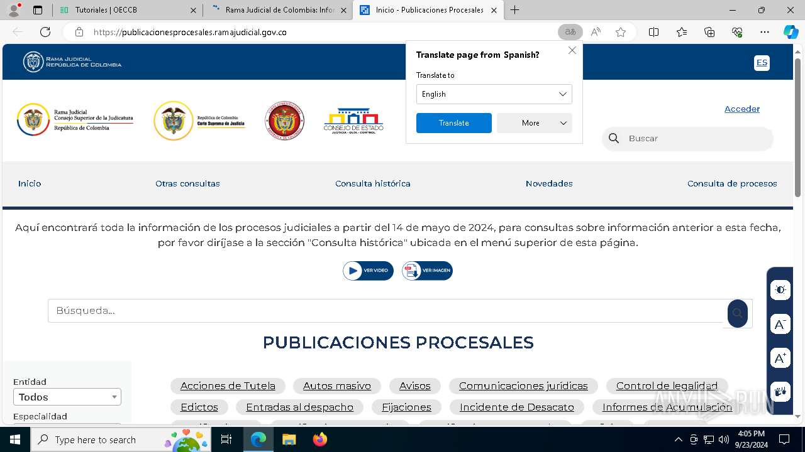Select the Fijaciones tag
The height and width of the screenshot is (452, 805).
click(406, 407)
